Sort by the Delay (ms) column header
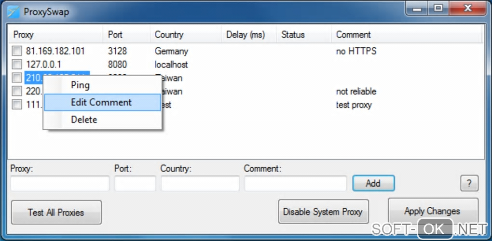Viewport: 492px width, 241px height. 249,35
